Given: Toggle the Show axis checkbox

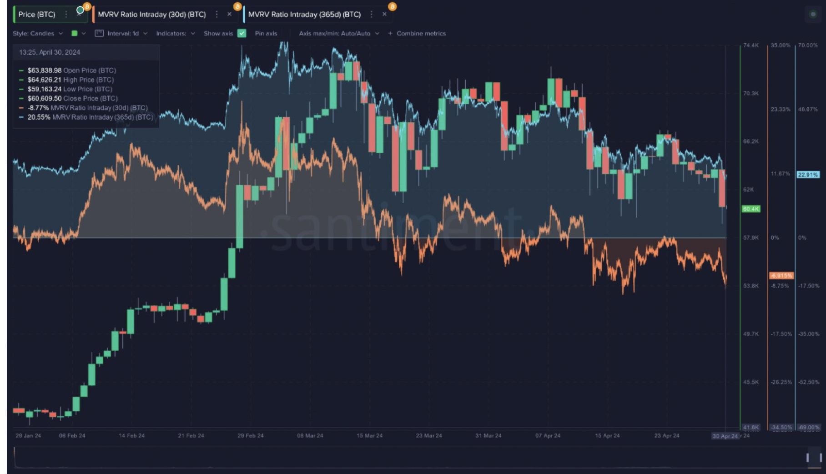Looking at the screenshot, I should coord(242,33).
